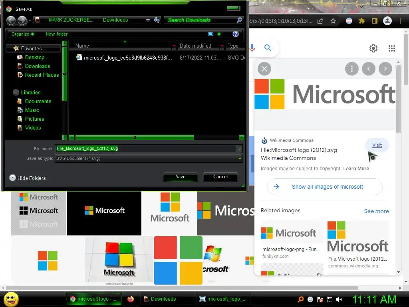Open volume control in system tray

point(339,299)
